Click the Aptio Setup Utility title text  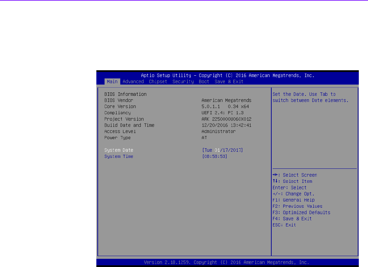[228, 75]
